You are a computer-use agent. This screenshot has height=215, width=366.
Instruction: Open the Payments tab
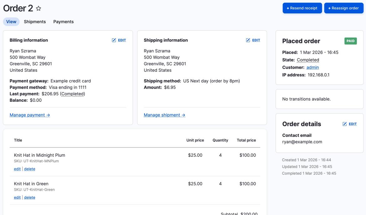pyautogui.click(x=64, y=22)
